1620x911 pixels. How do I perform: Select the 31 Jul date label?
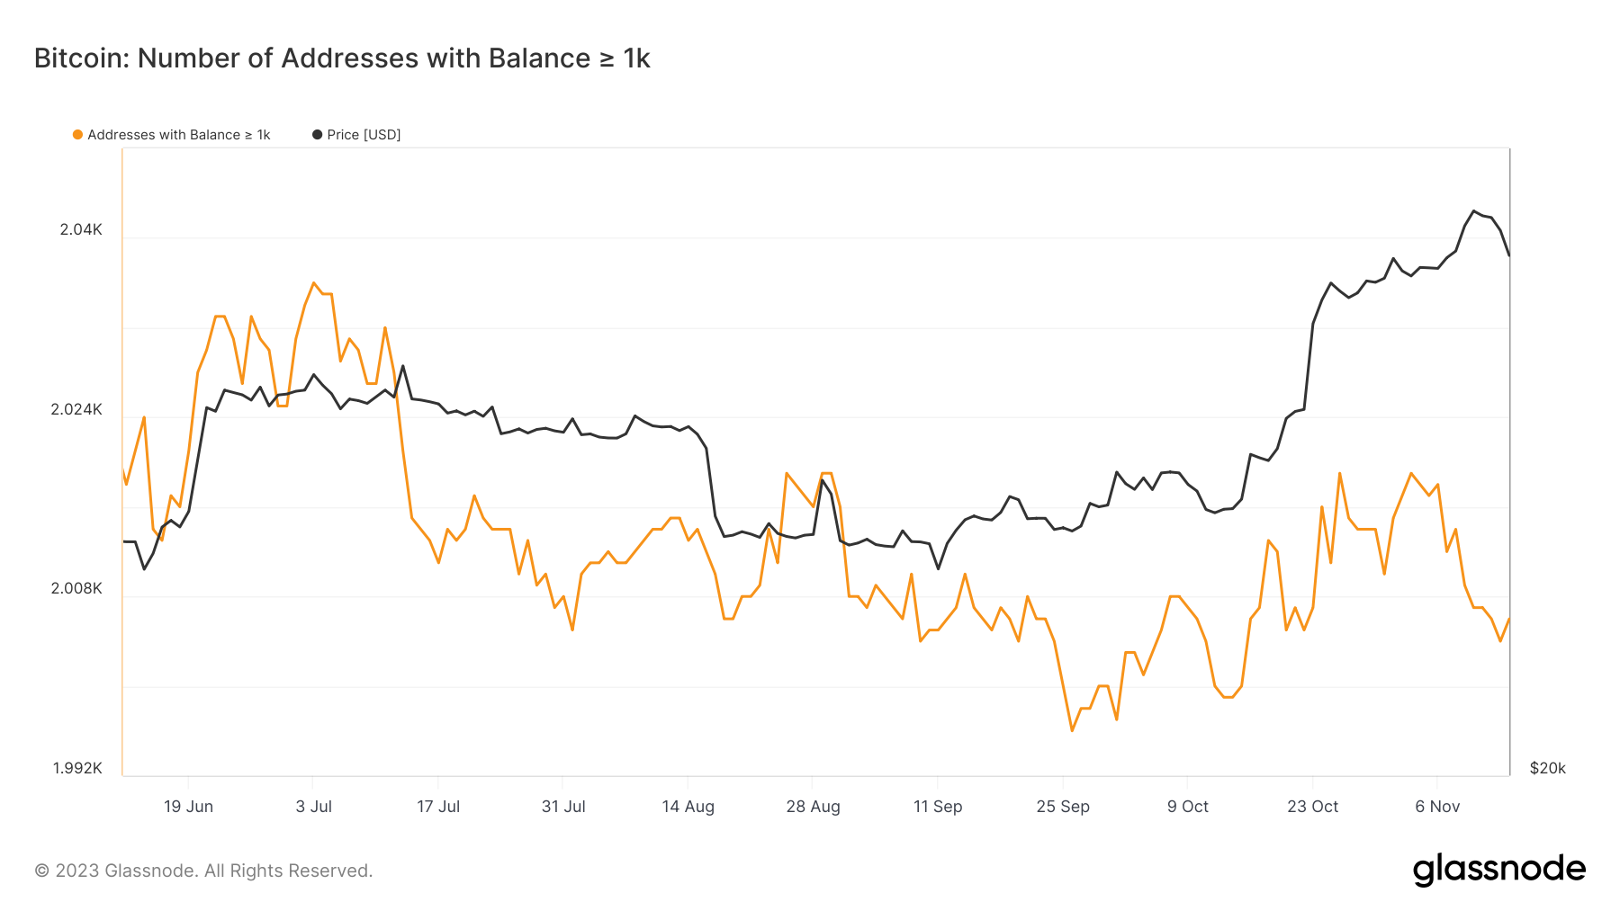(x=563, y=807)
